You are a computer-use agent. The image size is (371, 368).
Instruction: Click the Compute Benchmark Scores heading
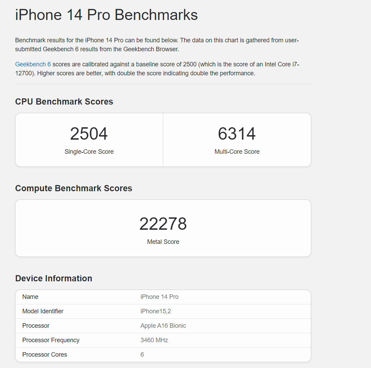(74, 188)
